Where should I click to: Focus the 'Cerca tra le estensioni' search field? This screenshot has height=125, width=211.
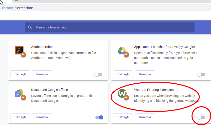112,27
